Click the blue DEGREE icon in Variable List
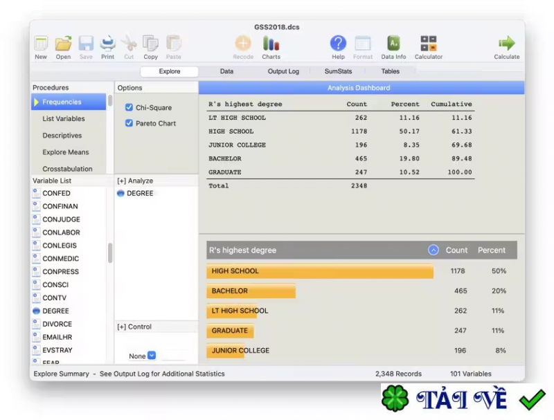This screenshot has height=420, width=554. click(x=36, y=311)
